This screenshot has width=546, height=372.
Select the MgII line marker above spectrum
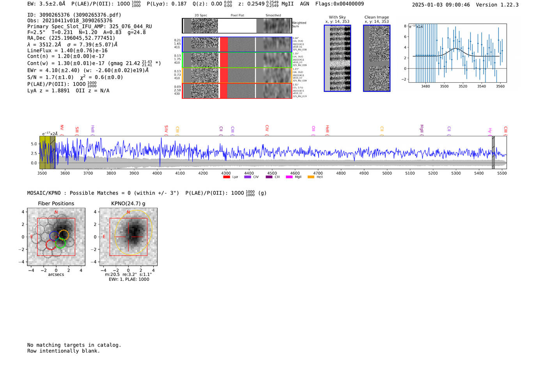coord(422,130)
